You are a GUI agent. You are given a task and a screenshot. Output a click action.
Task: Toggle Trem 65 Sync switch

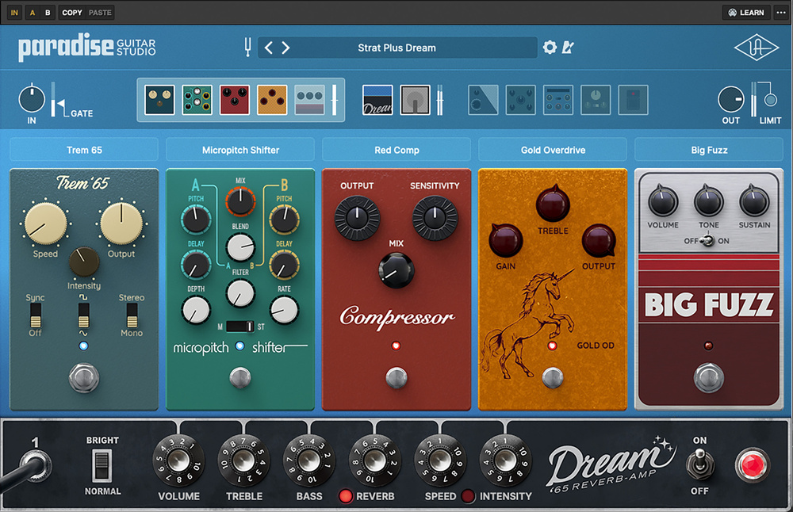[35, 316]
